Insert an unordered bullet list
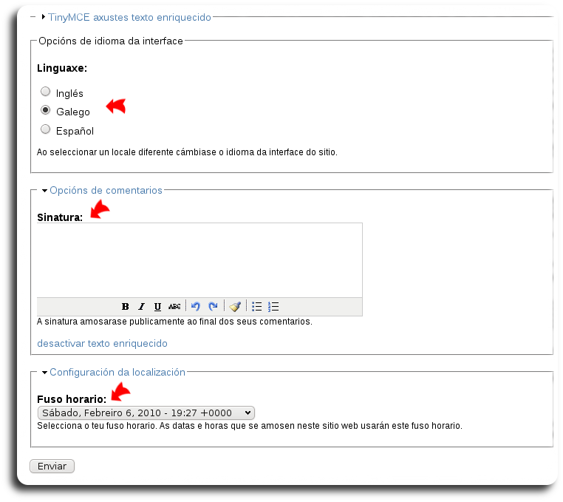The image size is (563, 502). point(256,307)
